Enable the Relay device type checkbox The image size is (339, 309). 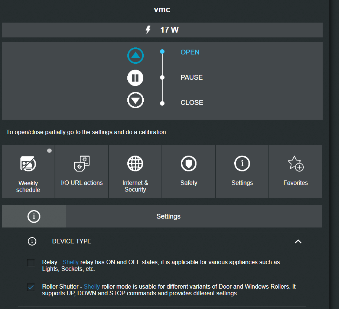click(x=31, y=263)
